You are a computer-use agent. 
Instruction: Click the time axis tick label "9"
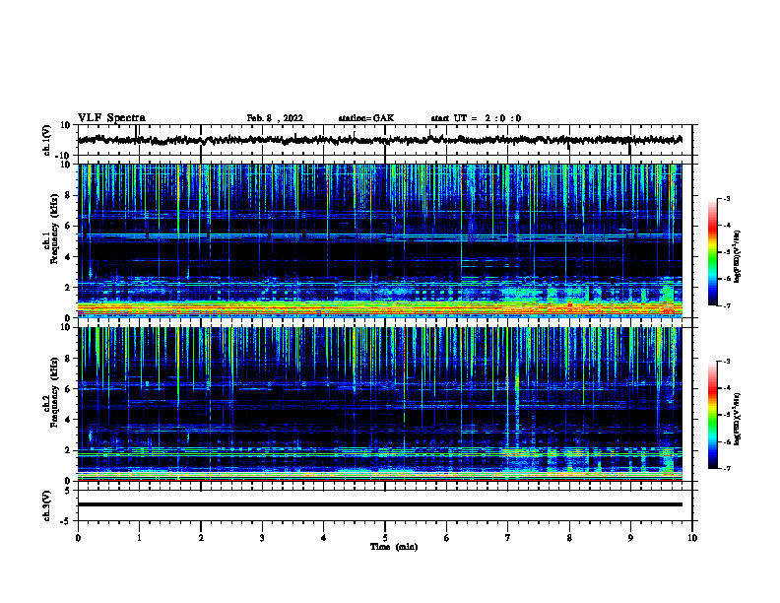(630, 538)
